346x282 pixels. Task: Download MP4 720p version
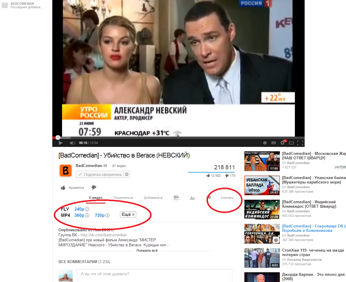tap(100, 215)
